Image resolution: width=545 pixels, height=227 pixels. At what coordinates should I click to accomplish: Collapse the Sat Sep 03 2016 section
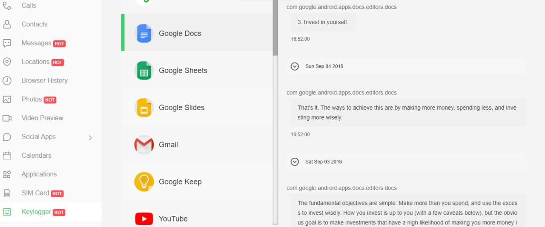click(294, 162)
